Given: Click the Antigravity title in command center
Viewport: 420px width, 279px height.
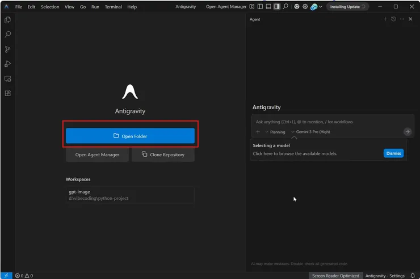Looking at the screenshot, I should (186, 7).
